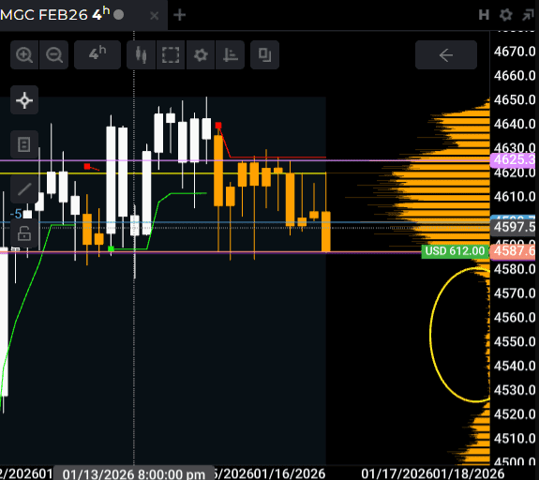
Task: Open the indicators and studies icon
Action: coord(230,55)
